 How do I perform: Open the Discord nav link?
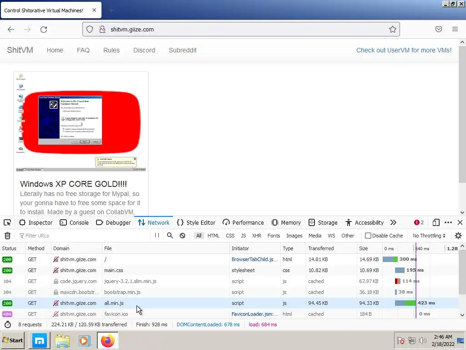144,50
